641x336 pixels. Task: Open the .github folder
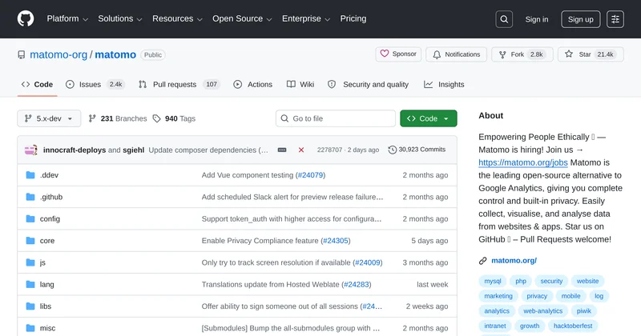(x=51, y=197)
